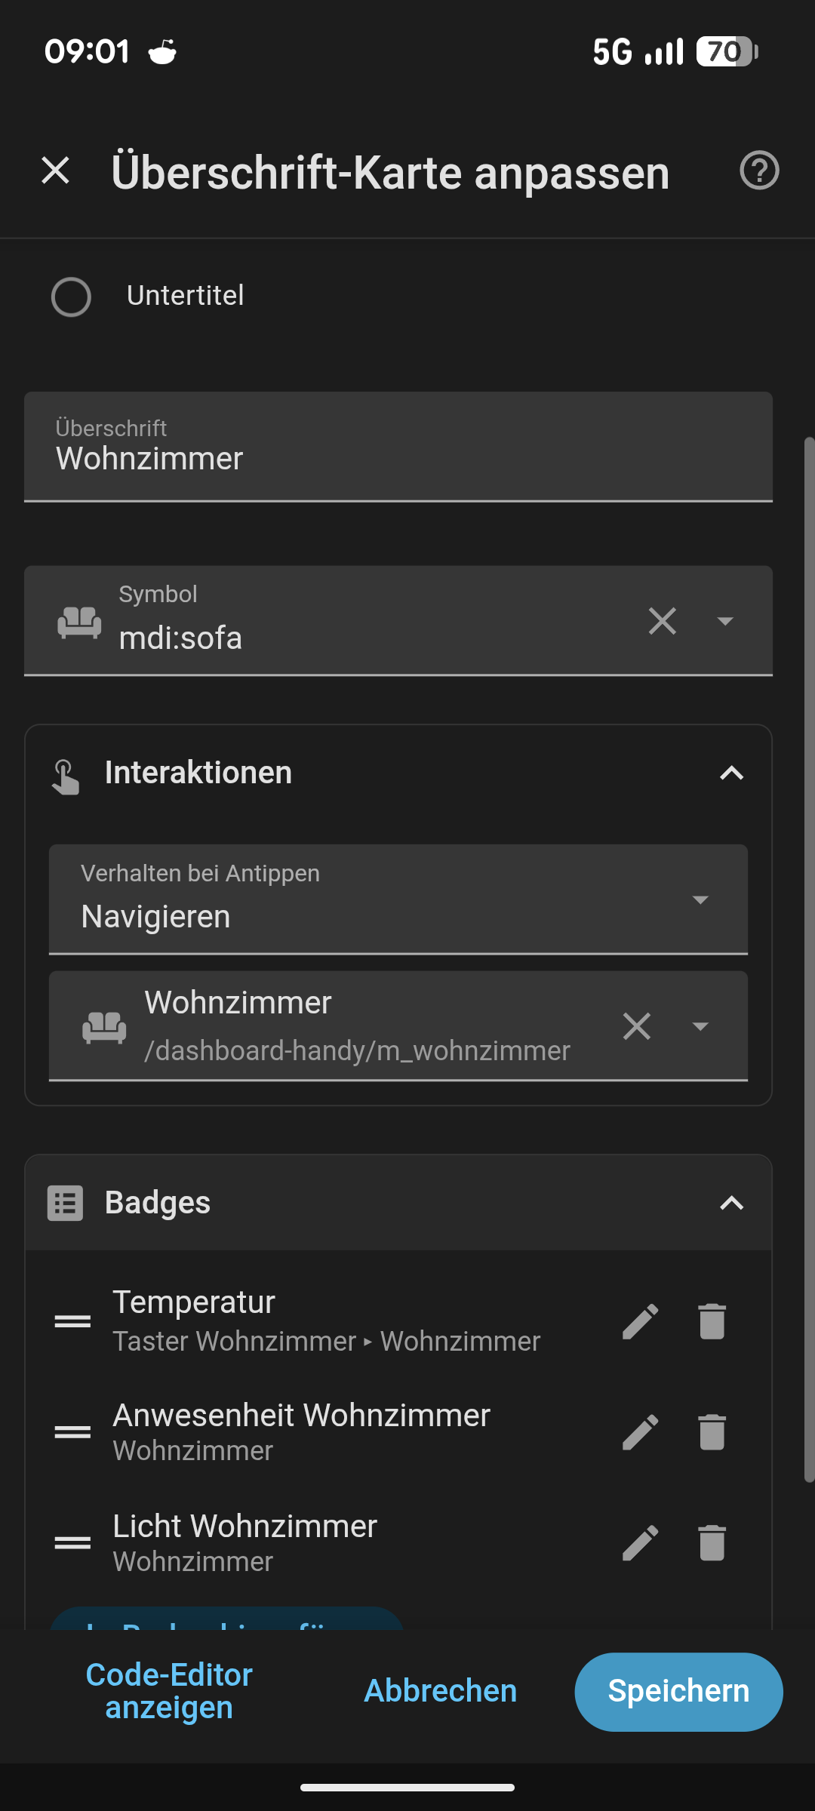Edit the Licht Wohnzimmer badge
The width and height of the screenshot is (815, 1811).
tap(641, 1543)
